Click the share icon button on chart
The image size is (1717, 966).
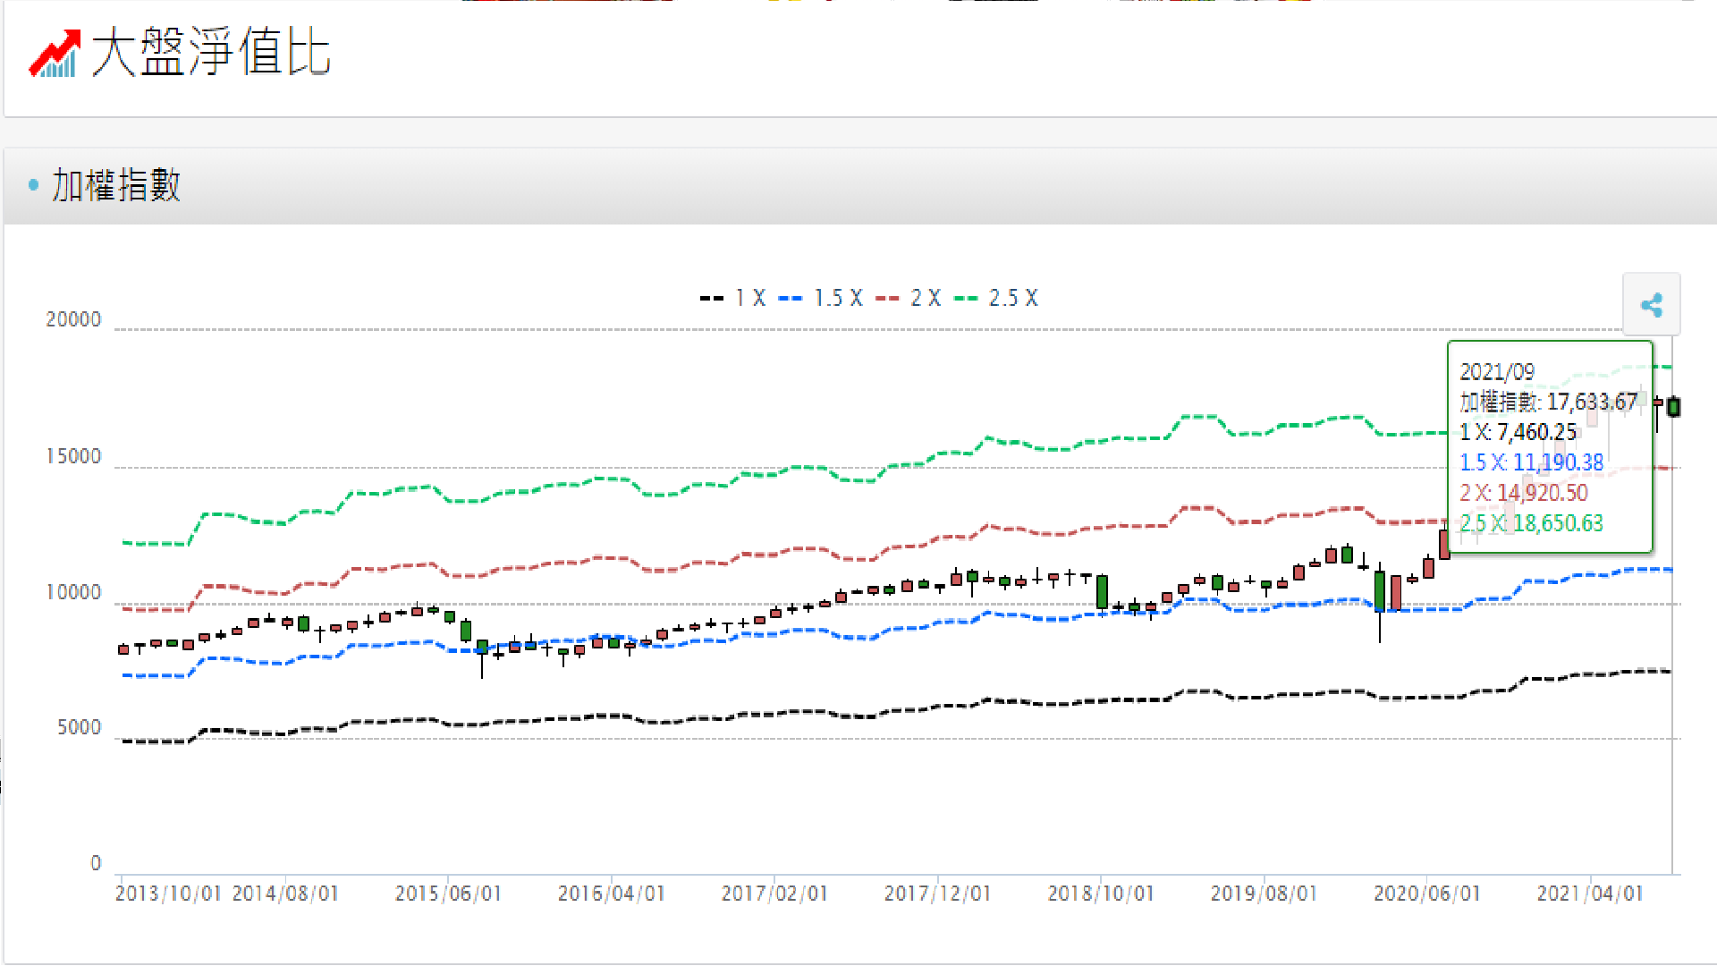pos(1651,305)
